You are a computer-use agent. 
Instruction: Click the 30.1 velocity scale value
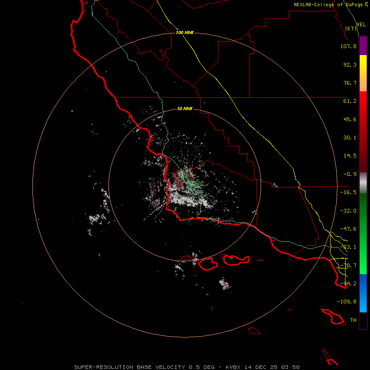[x=350, y=138]
